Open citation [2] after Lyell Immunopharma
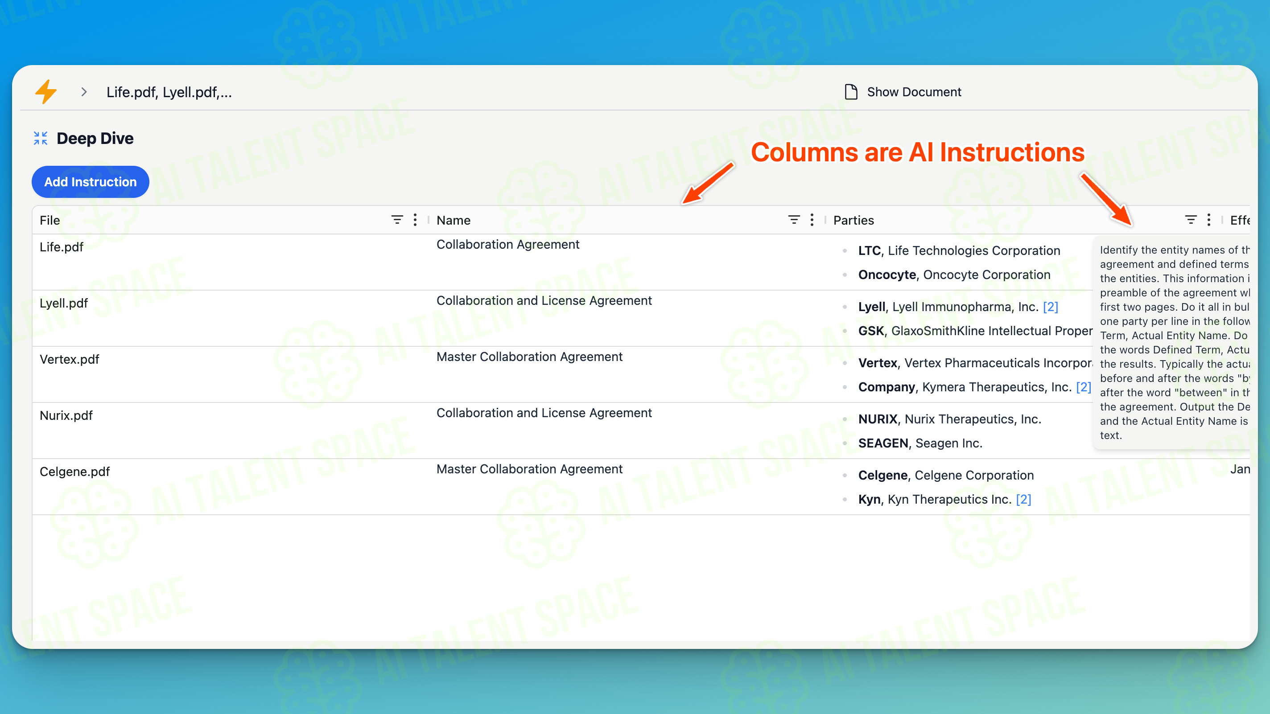 (1050, 307)
